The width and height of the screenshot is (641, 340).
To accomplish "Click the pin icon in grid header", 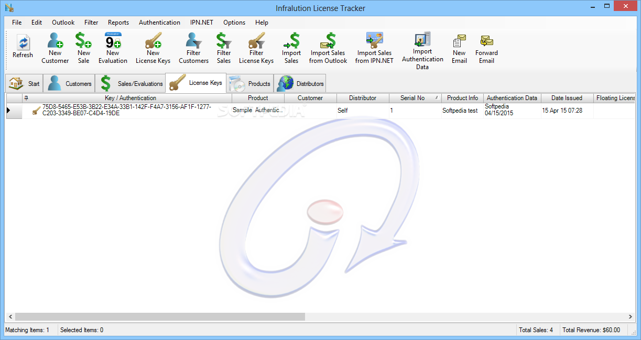I will (27, 98).
